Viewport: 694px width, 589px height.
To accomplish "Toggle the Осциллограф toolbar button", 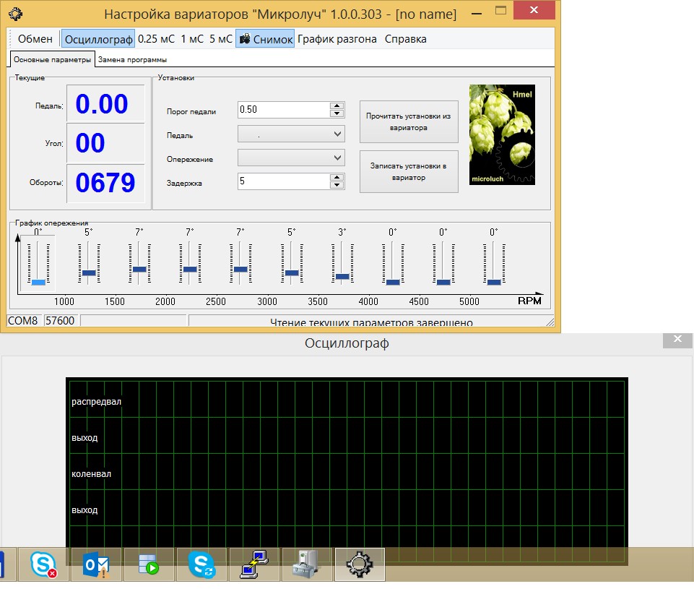I will coord(98,39).
